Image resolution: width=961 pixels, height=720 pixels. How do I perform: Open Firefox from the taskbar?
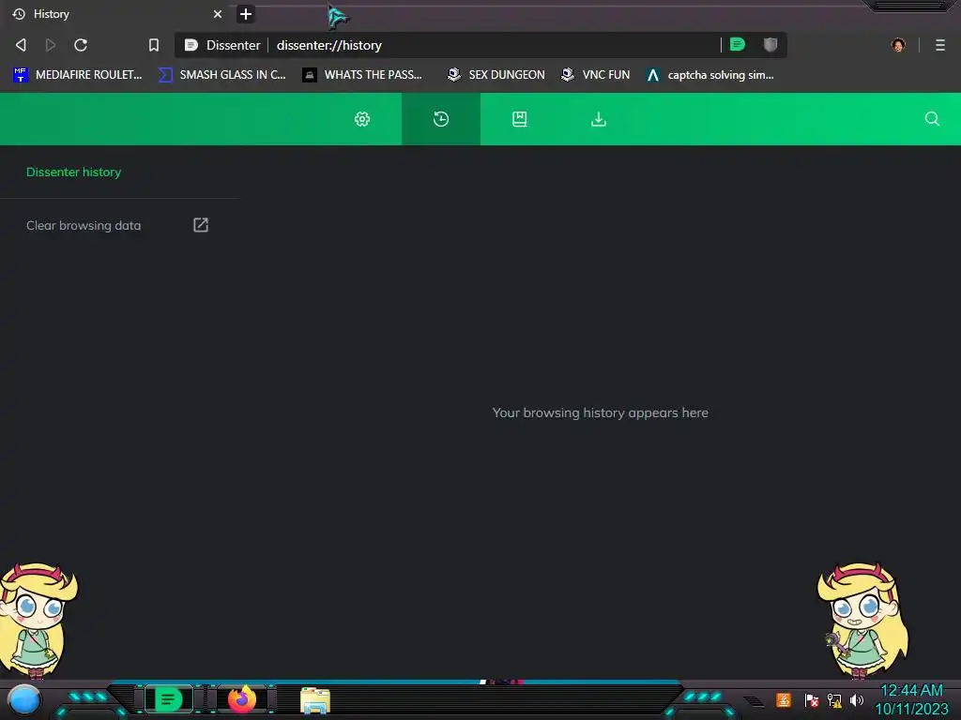coord(242,699)
